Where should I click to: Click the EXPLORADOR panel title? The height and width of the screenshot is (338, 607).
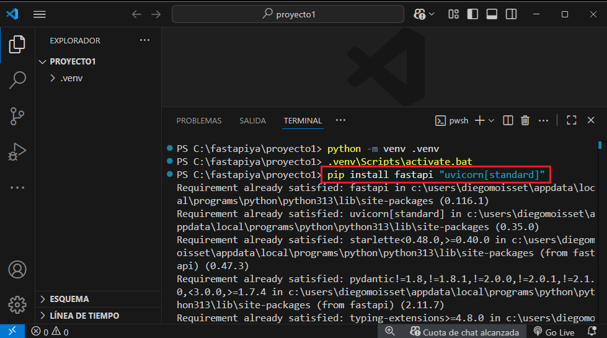click(x=75, y=41)
